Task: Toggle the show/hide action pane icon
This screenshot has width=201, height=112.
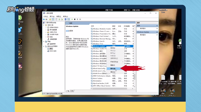Action: pyautogui.click(x=69, y=19)
